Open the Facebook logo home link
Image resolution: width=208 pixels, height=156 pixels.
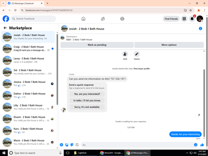click(x=6, y=19)
